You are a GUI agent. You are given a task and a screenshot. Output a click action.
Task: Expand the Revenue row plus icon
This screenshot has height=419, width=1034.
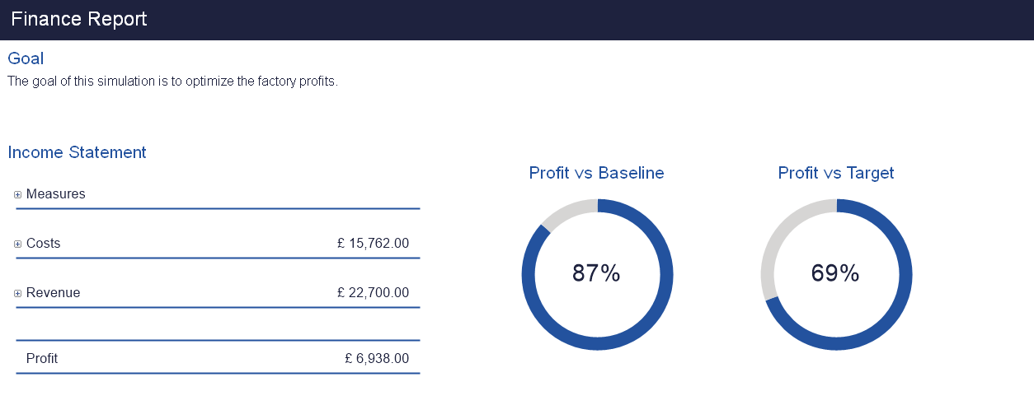pyautogui.click(x=18, y=294)
